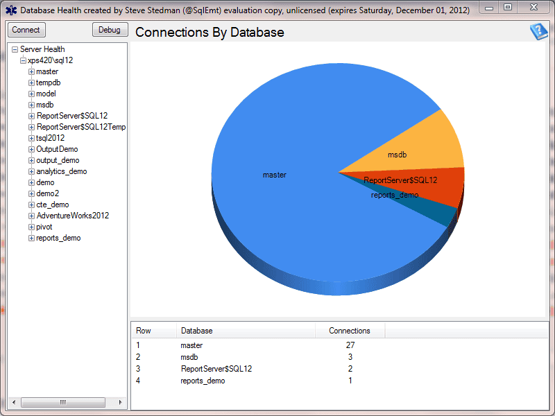Expand the reports_demo tree node
Screen dimensions: 555x416
coord(31,238)
